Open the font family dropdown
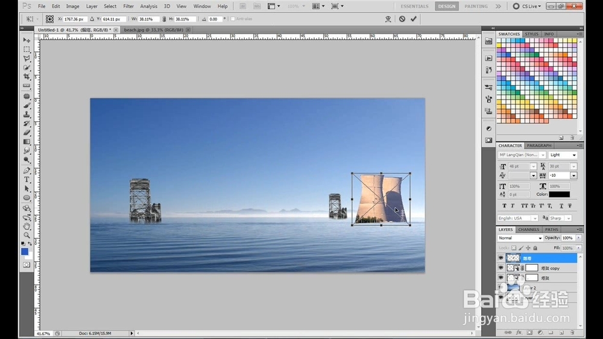Screen dimensions: 603x339 tap(543, 155)
